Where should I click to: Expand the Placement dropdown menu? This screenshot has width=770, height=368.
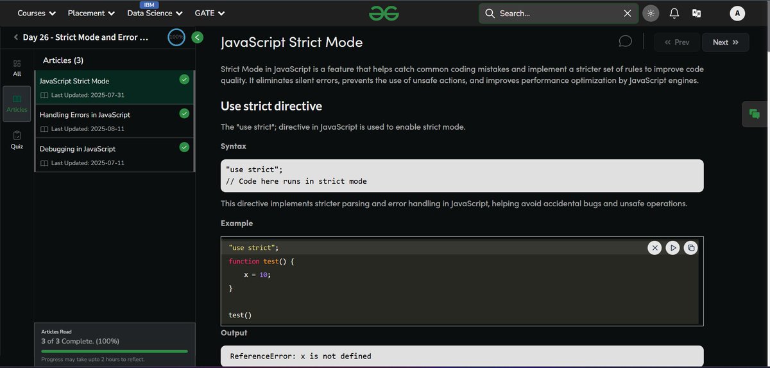(92, 13)
